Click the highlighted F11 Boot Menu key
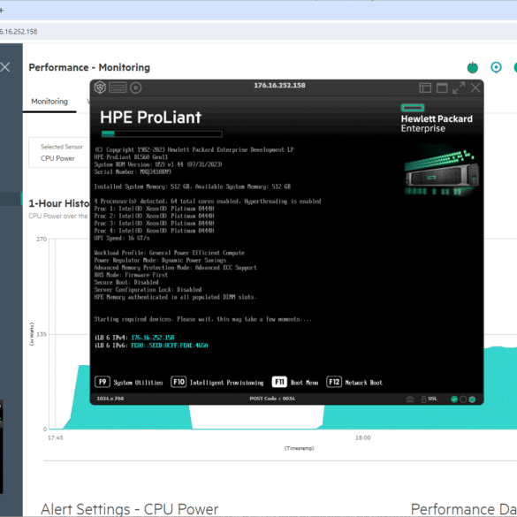Screen dimensions: 517x517 [279, 382]
